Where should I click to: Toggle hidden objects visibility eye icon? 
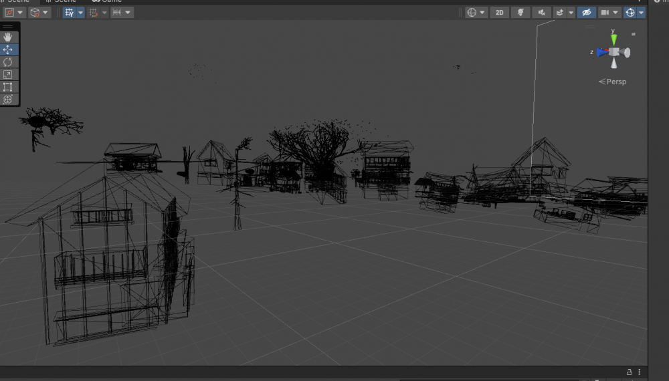(x=587, y=12)
